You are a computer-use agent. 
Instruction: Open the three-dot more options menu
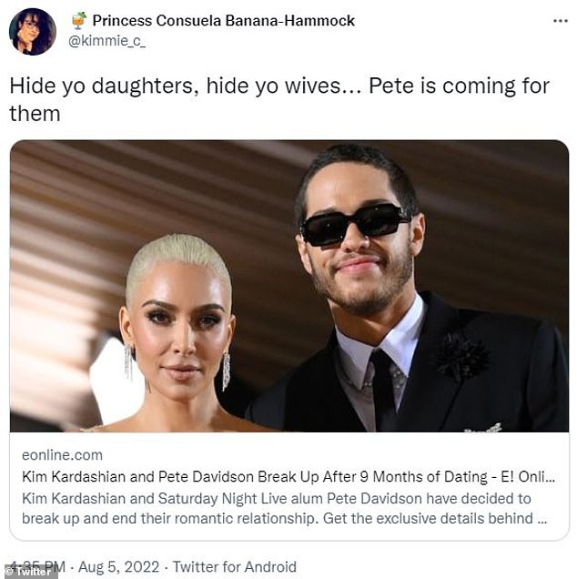point(560,21)
